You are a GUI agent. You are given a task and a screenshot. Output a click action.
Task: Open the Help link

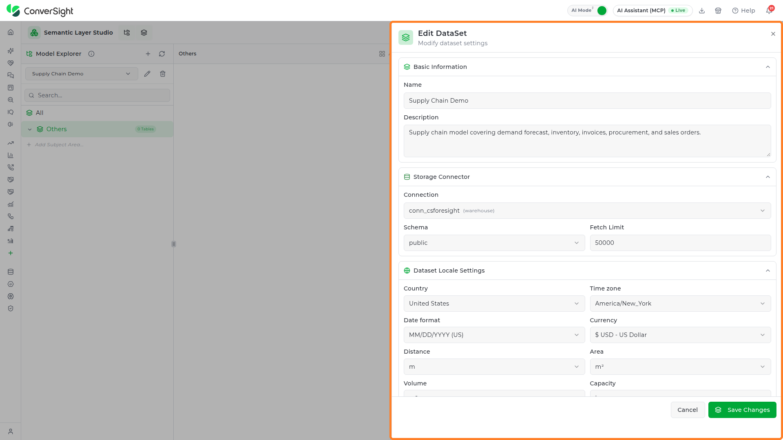pos(743,11)
